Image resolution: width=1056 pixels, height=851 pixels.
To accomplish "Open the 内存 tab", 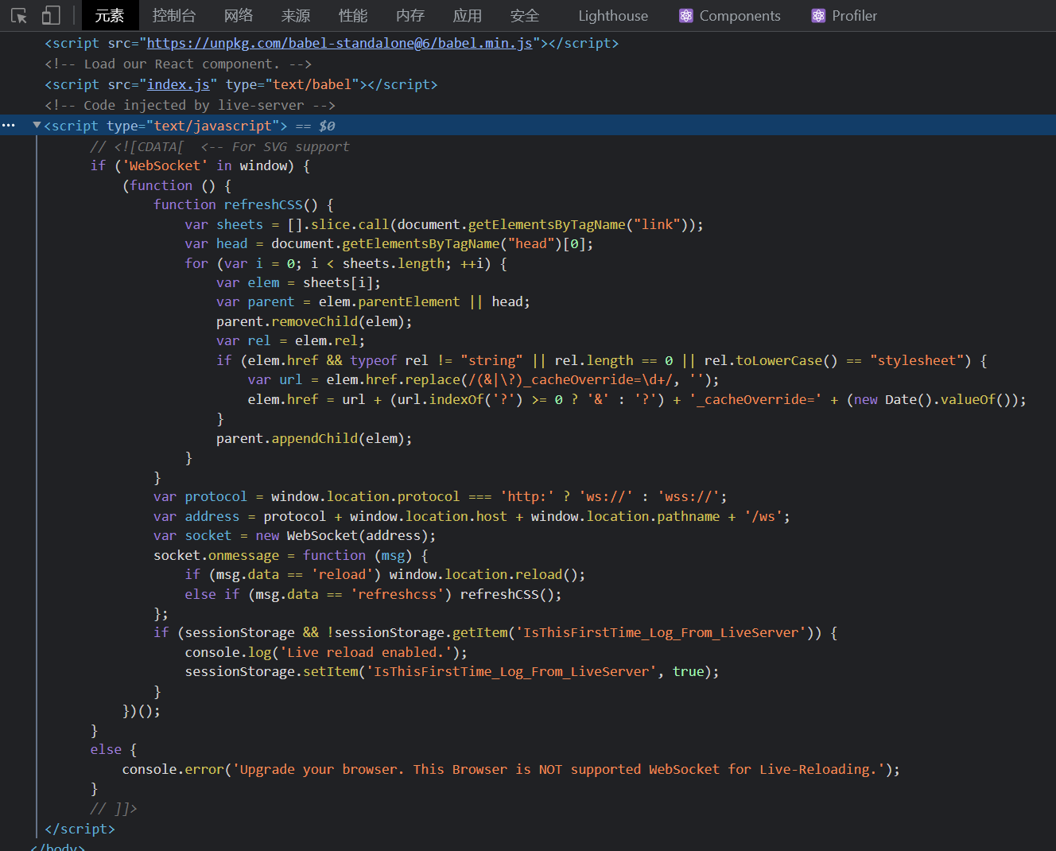I will coord(410,16).
